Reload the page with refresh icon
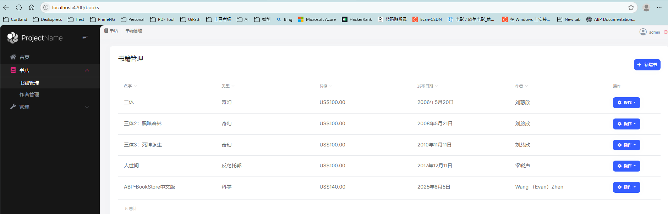668x214 pixels. coord(19,7)
